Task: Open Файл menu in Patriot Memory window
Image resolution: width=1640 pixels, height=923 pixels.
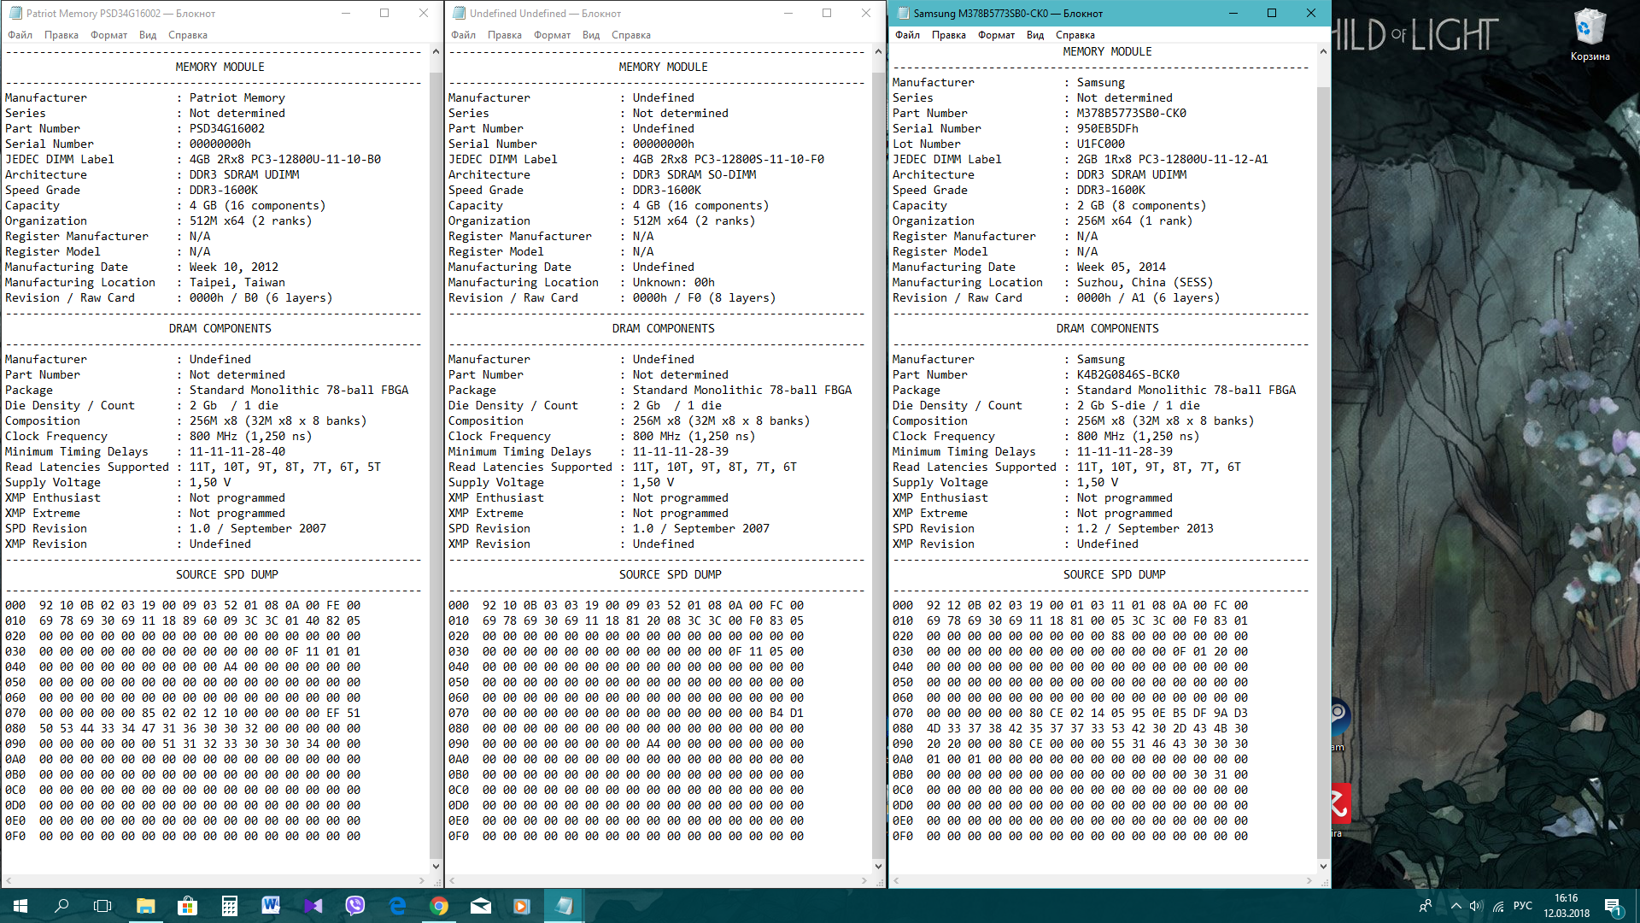Action: point(20,35)
